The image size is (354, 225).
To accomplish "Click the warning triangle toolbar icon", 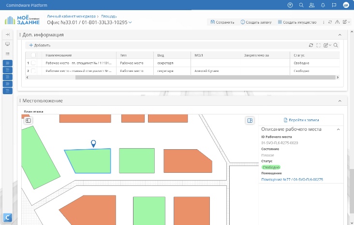I will (x=337, y=22).
